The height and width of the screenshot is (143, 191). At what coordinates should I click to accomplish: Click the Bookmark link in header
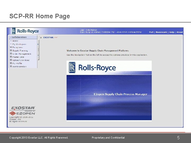[161, 32]
